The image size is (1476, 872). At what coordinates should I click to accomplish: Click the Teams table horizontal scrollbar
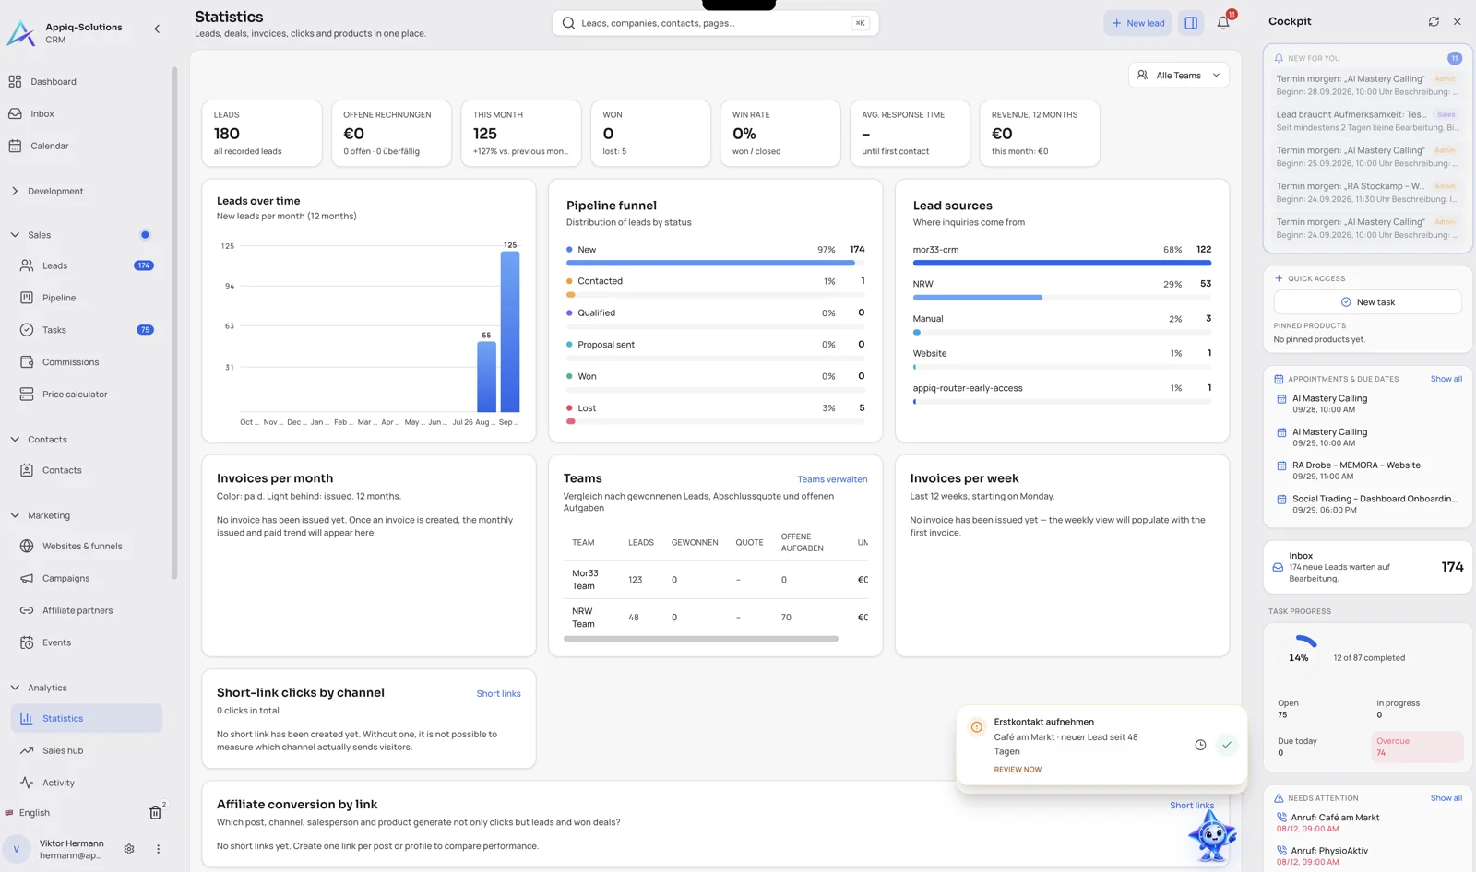click(701, 639)
